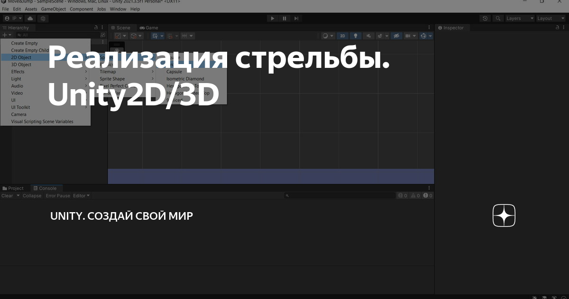Click the Unity cloud services icon

(x=30, y=18)
